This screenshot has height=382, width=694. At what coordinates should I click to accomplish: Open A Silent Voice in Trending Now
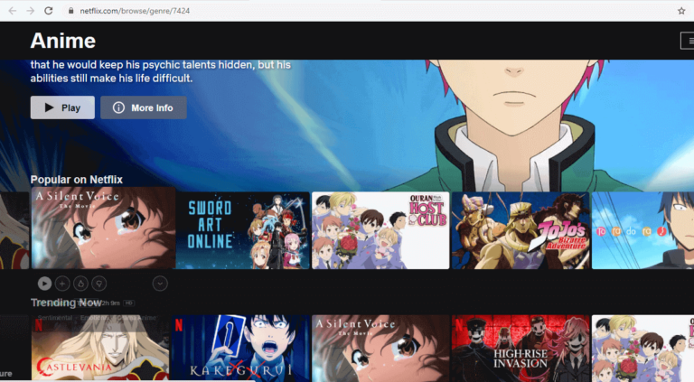[380, 348]
